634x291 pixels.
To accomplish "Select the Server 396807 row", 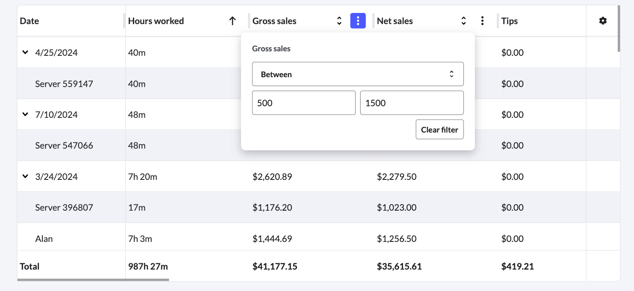I will pos(64,207).
